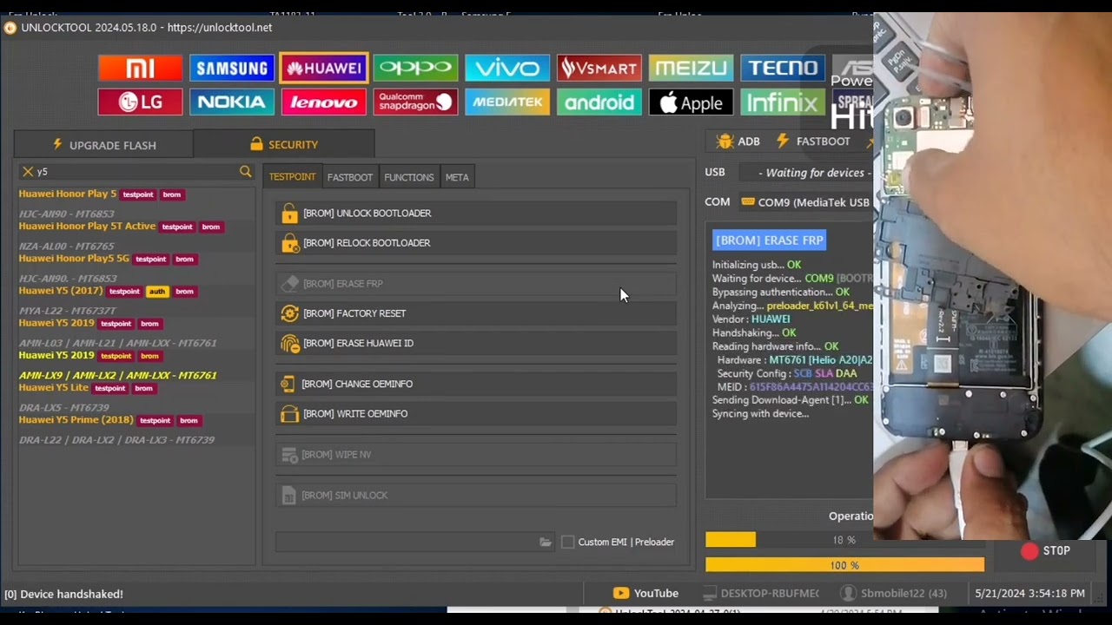Select the Vivo brand icon
Viewport: 1112px width, 625px height.
(x=507, y=68)
